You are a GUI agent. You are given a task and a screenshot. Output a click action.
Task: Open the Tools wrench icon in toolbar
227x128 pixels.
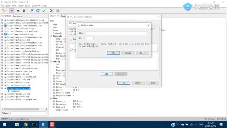[52, 11]
